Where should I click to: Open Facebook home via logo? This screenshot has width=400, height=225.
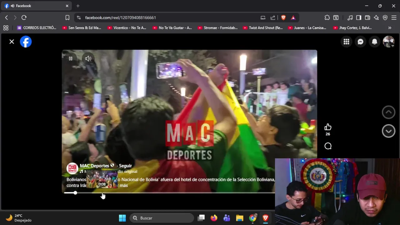26,42
